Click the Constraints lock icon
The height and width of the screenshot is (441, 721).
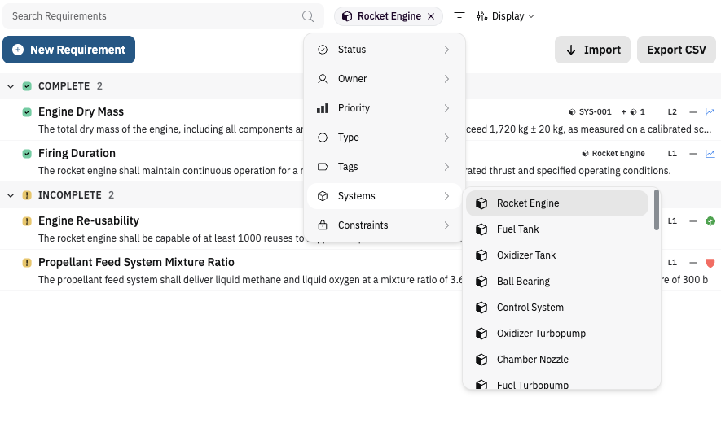pyautogui.click(x=323, y=225)
